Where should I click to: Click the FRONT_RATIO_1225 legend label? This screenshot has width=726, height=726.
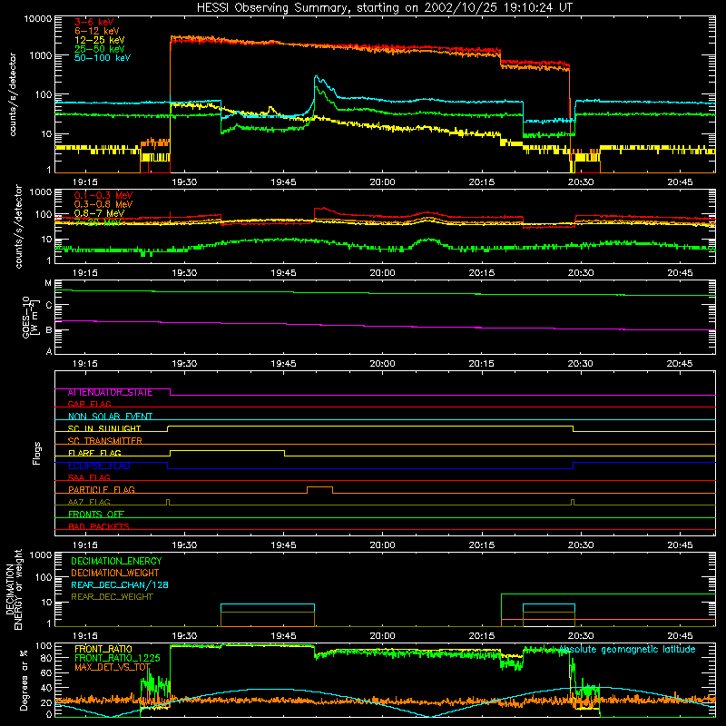pos(117,659)
